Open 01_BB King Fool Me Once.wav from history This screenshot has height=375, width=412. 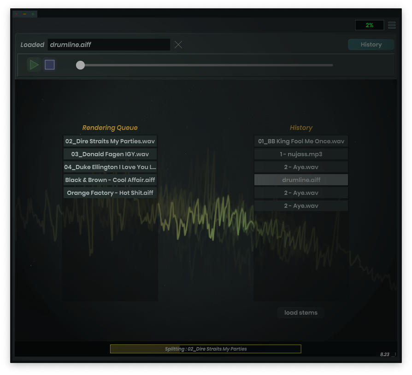coord(301,141)
